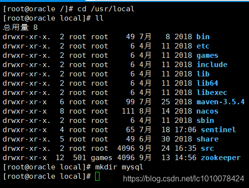Click the size '65' in sentinel row
The height and width of the screenshot is (188, 249).
tap(130, 130)
